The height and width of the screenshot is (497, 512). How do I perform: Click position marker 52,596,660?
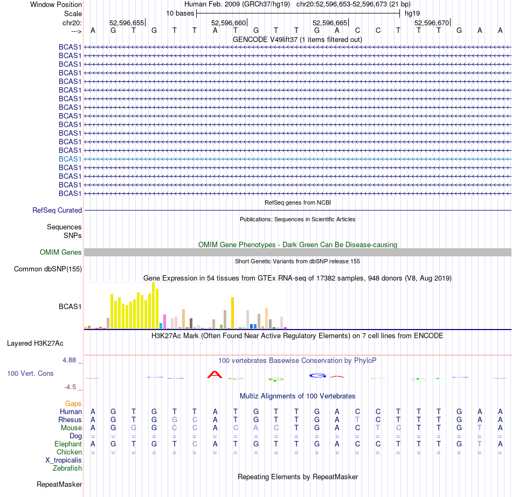coord(229,23)
